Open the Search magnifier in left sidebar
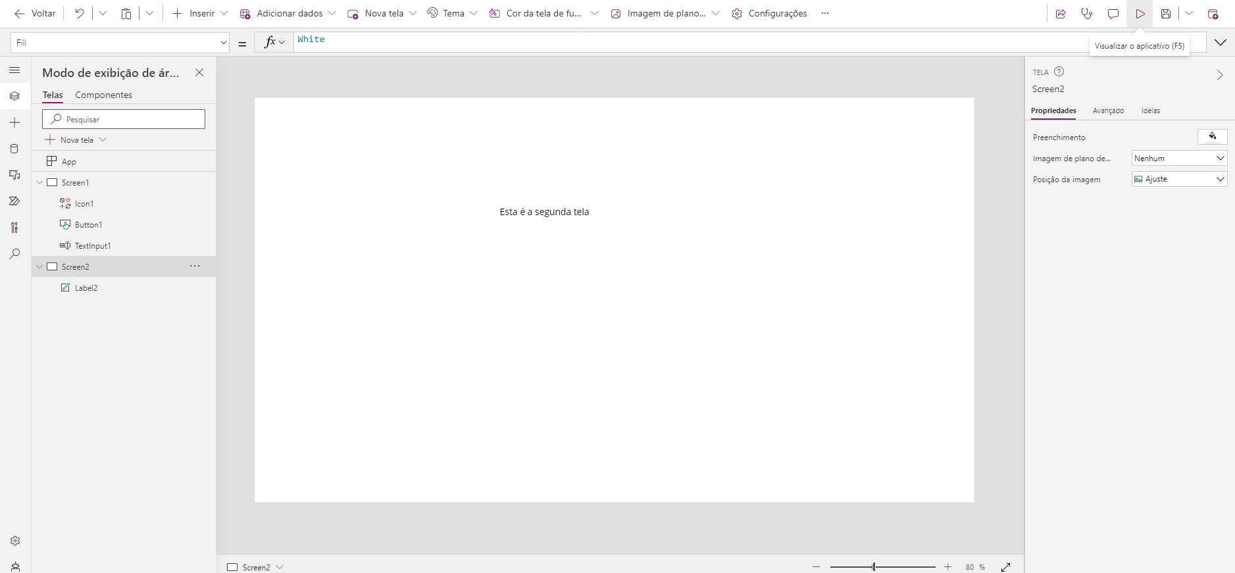1235x573 pixels. tap(14, 254)
